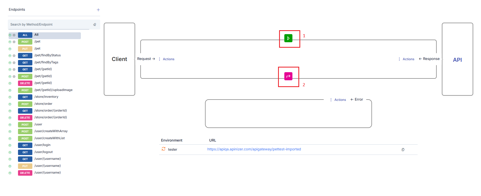Open the Response Actions menu
This screenshot has height=196, width=481.
pyautogui.click(x=406, y=59)
